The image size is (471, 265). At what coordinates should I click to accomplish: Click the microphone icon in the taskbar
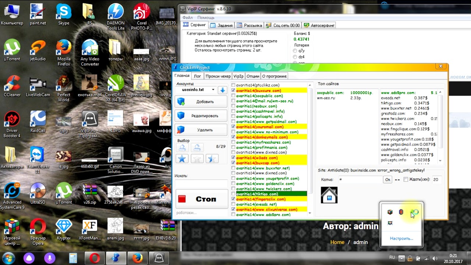[x=49, y=258]
